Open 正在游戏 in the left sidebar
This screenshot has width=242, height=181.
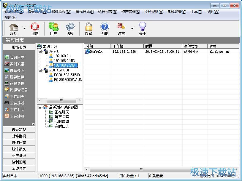(14, 103)
